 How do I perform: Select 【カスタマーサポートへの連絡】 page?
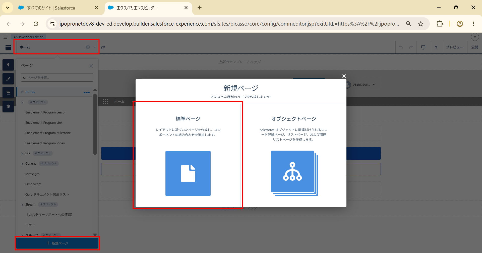coord(49,215)
